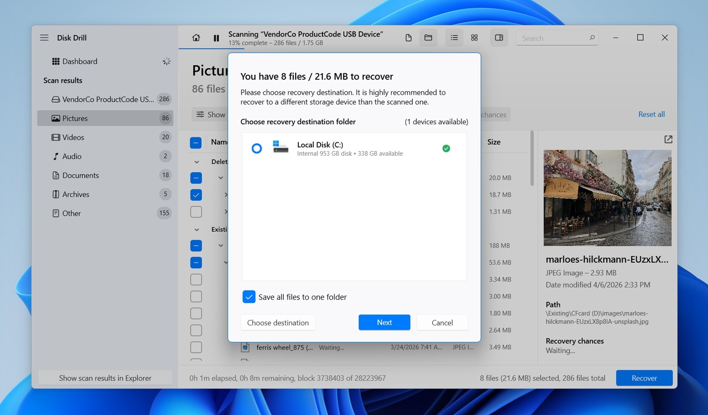Collapse the Existing group chevron

tap(196, 230)
